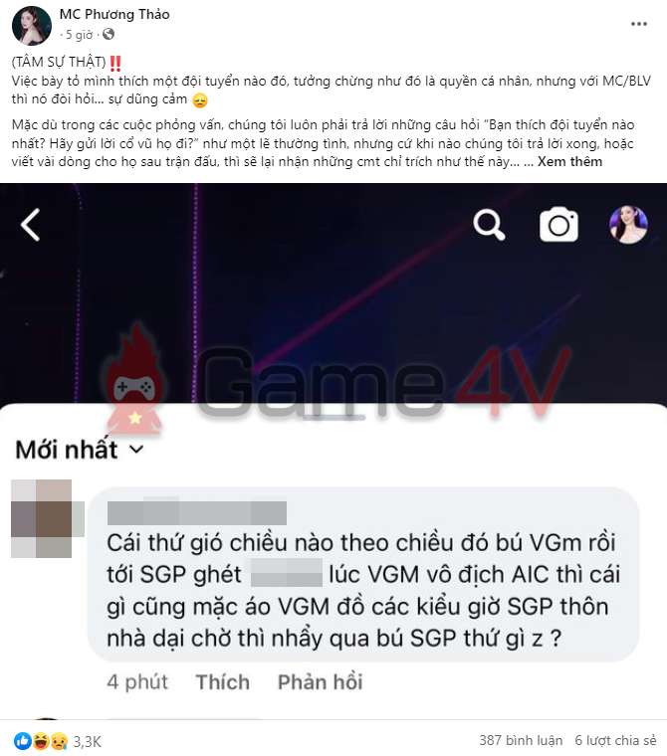
Task: Click the back arrow in the embedded screenshot
Action: point(31,225)
